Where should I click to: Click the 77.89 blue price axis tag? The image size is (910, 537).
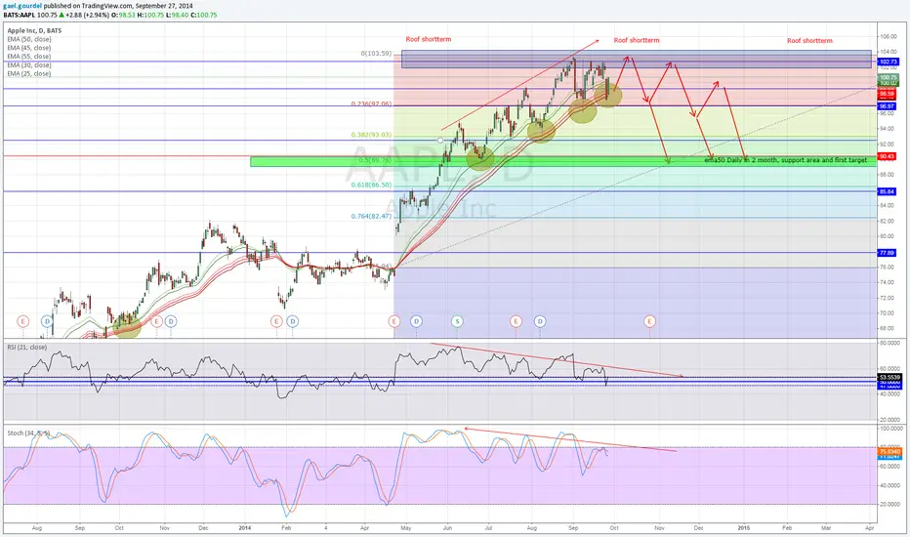pos(887,253)
